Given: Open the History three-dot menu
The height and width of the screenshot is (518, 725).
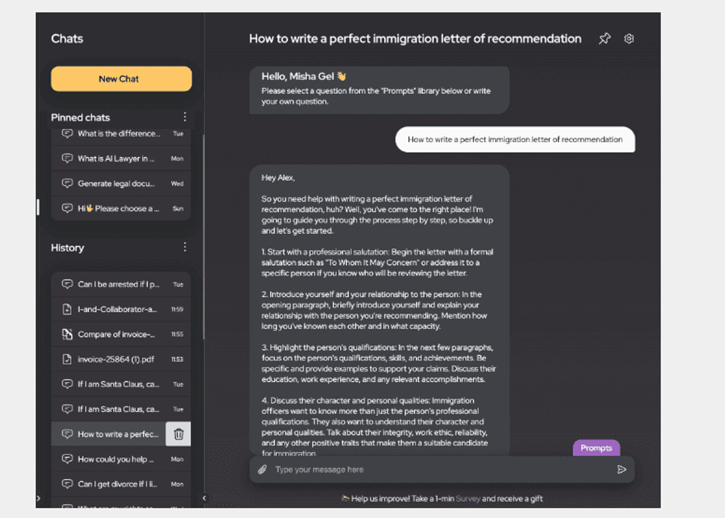Looking at the screenshot, I should tap(185, 247).
